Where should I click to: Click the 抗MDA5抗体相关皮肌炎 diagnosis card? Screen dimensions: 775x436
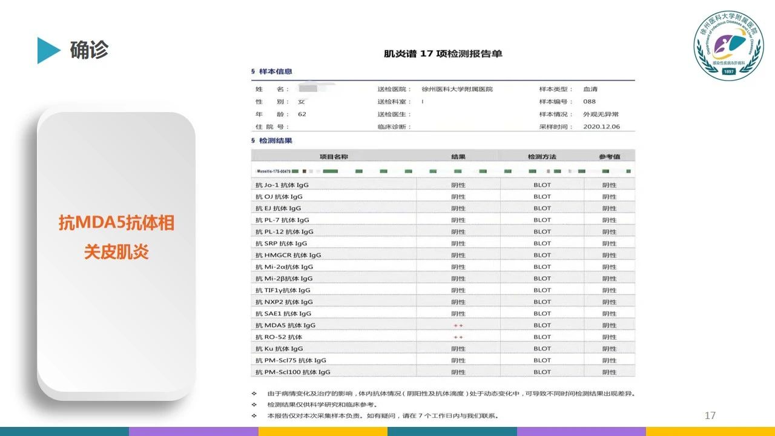pos(116,237)
